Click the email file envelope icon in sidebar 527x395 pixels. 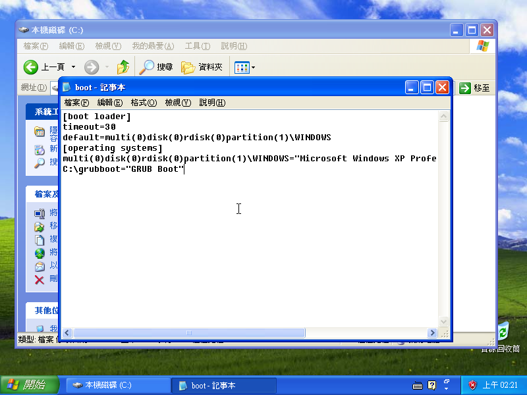40,267
